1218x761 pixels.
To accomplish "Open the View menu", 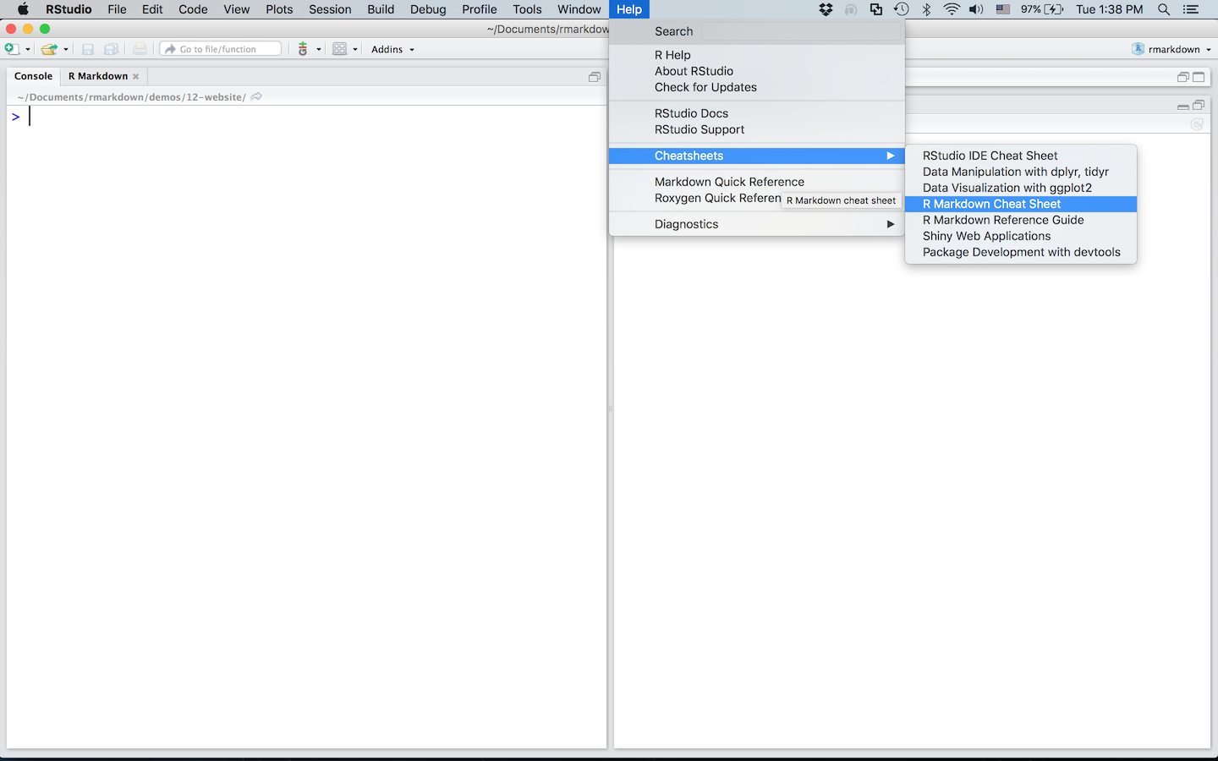I will [x=236, y=9].
